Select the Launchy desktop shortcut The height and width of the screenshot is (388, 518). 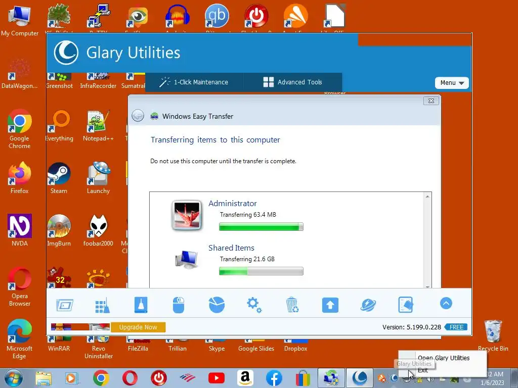98,178
